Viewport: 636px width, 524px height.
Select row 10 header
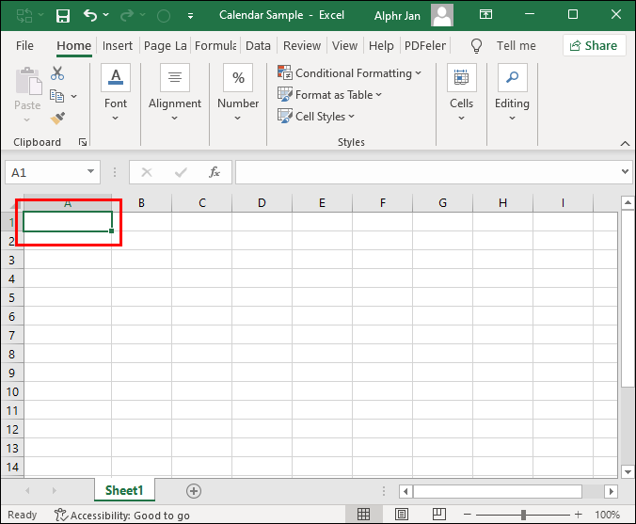point(12,391)
